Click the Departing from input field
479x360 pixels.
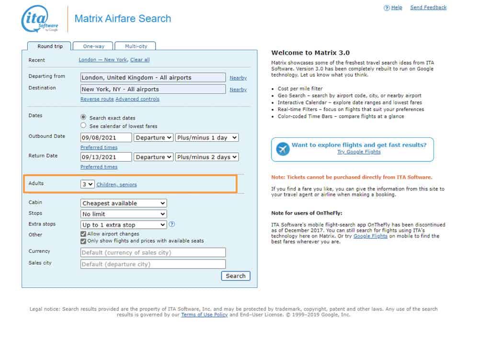(x=153, y=78)
